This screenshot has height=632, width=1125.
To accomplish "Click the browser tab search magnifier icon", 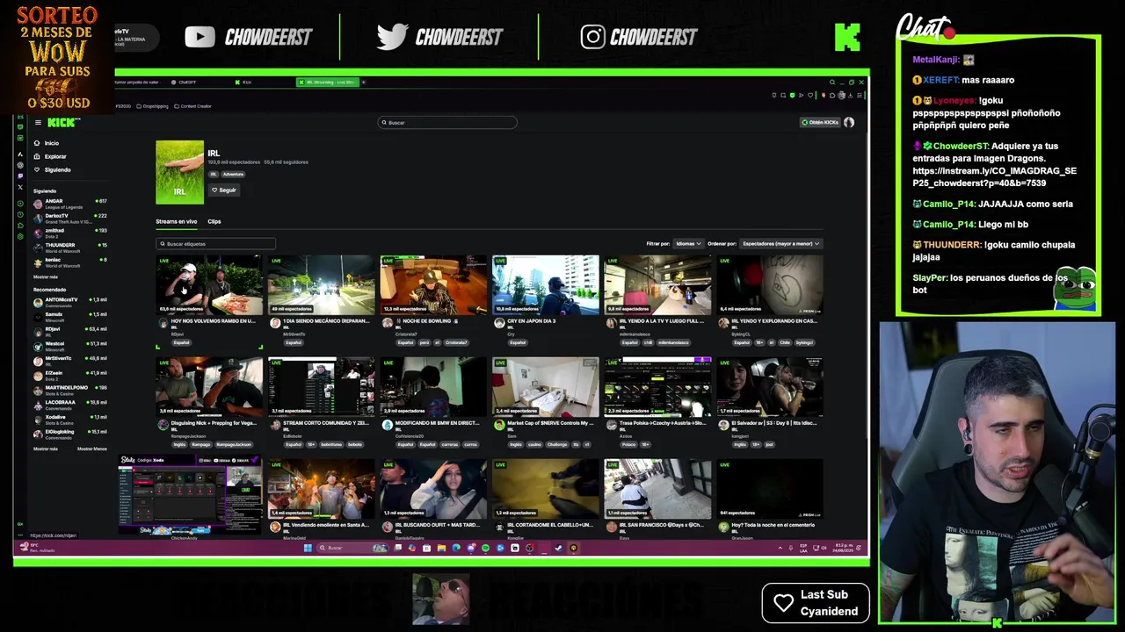I will 832,82.
